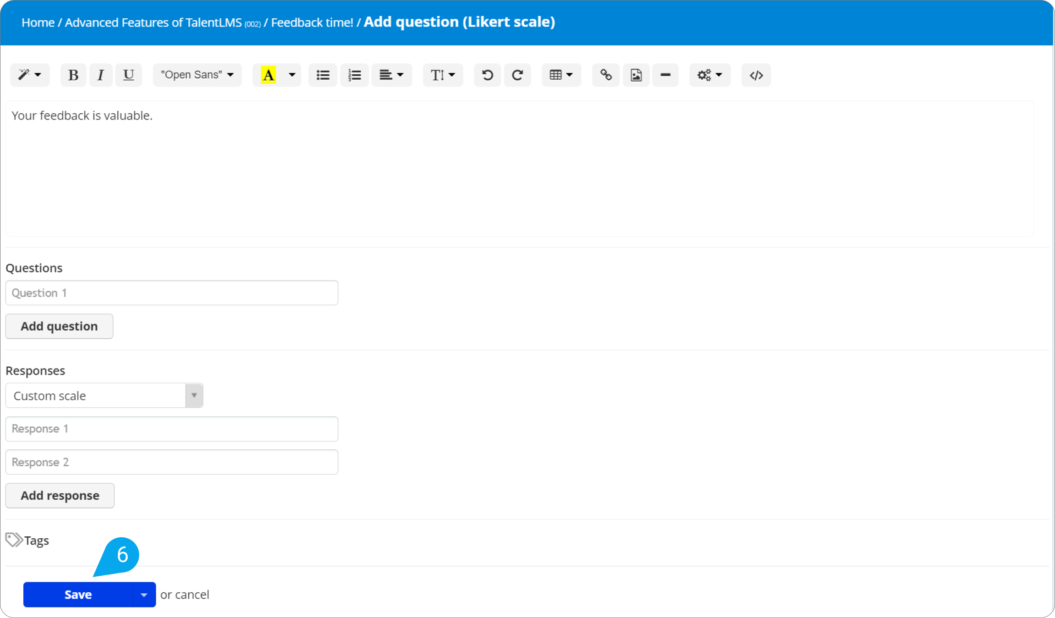1055x618 pixels.
Task: Expand the Custom scale responses dropdown
Action: pos(194,395)
